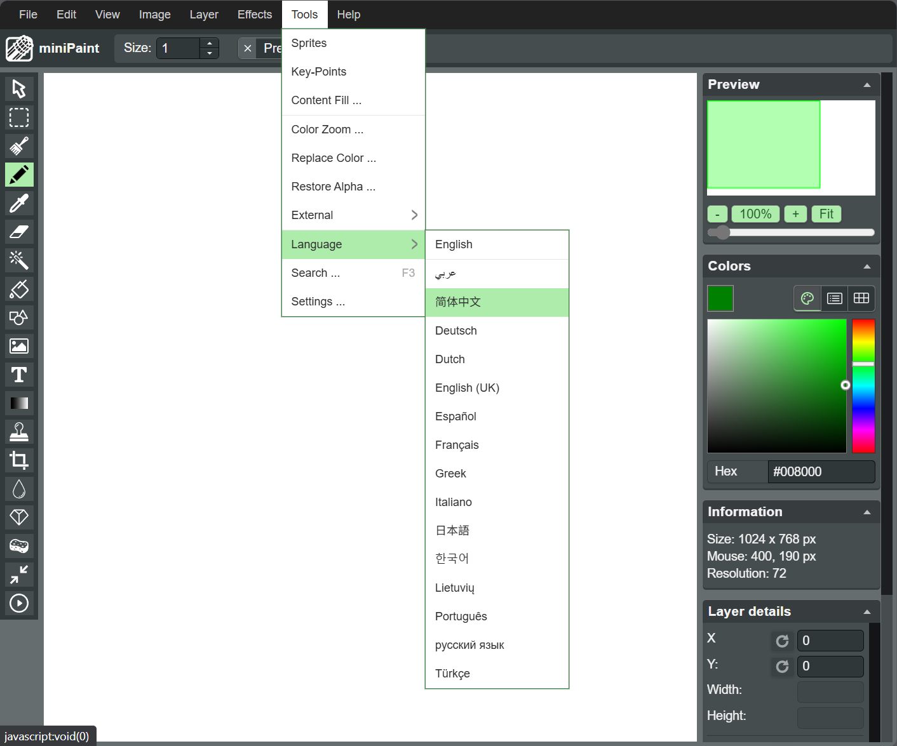Select the Gradient tool
The image size is (897, 746).
[19, 403]
